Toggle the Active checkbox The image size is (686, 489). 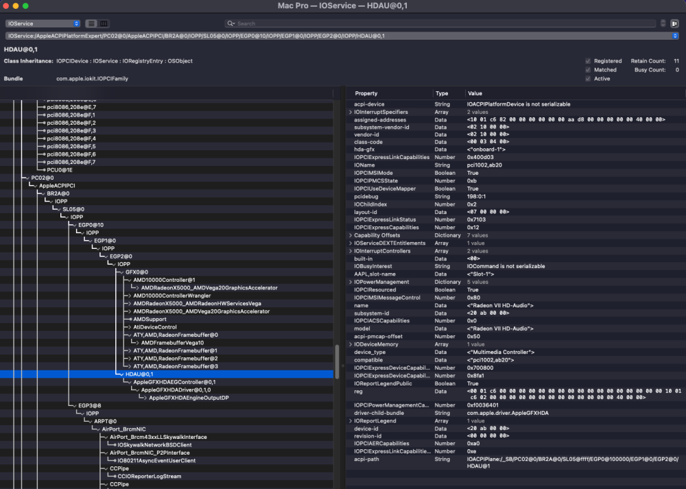(x=588, y=79)
